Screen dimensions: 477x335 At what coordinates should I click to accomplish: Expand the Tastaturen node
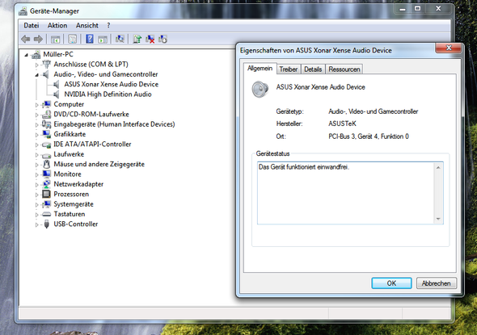[37, 215]
